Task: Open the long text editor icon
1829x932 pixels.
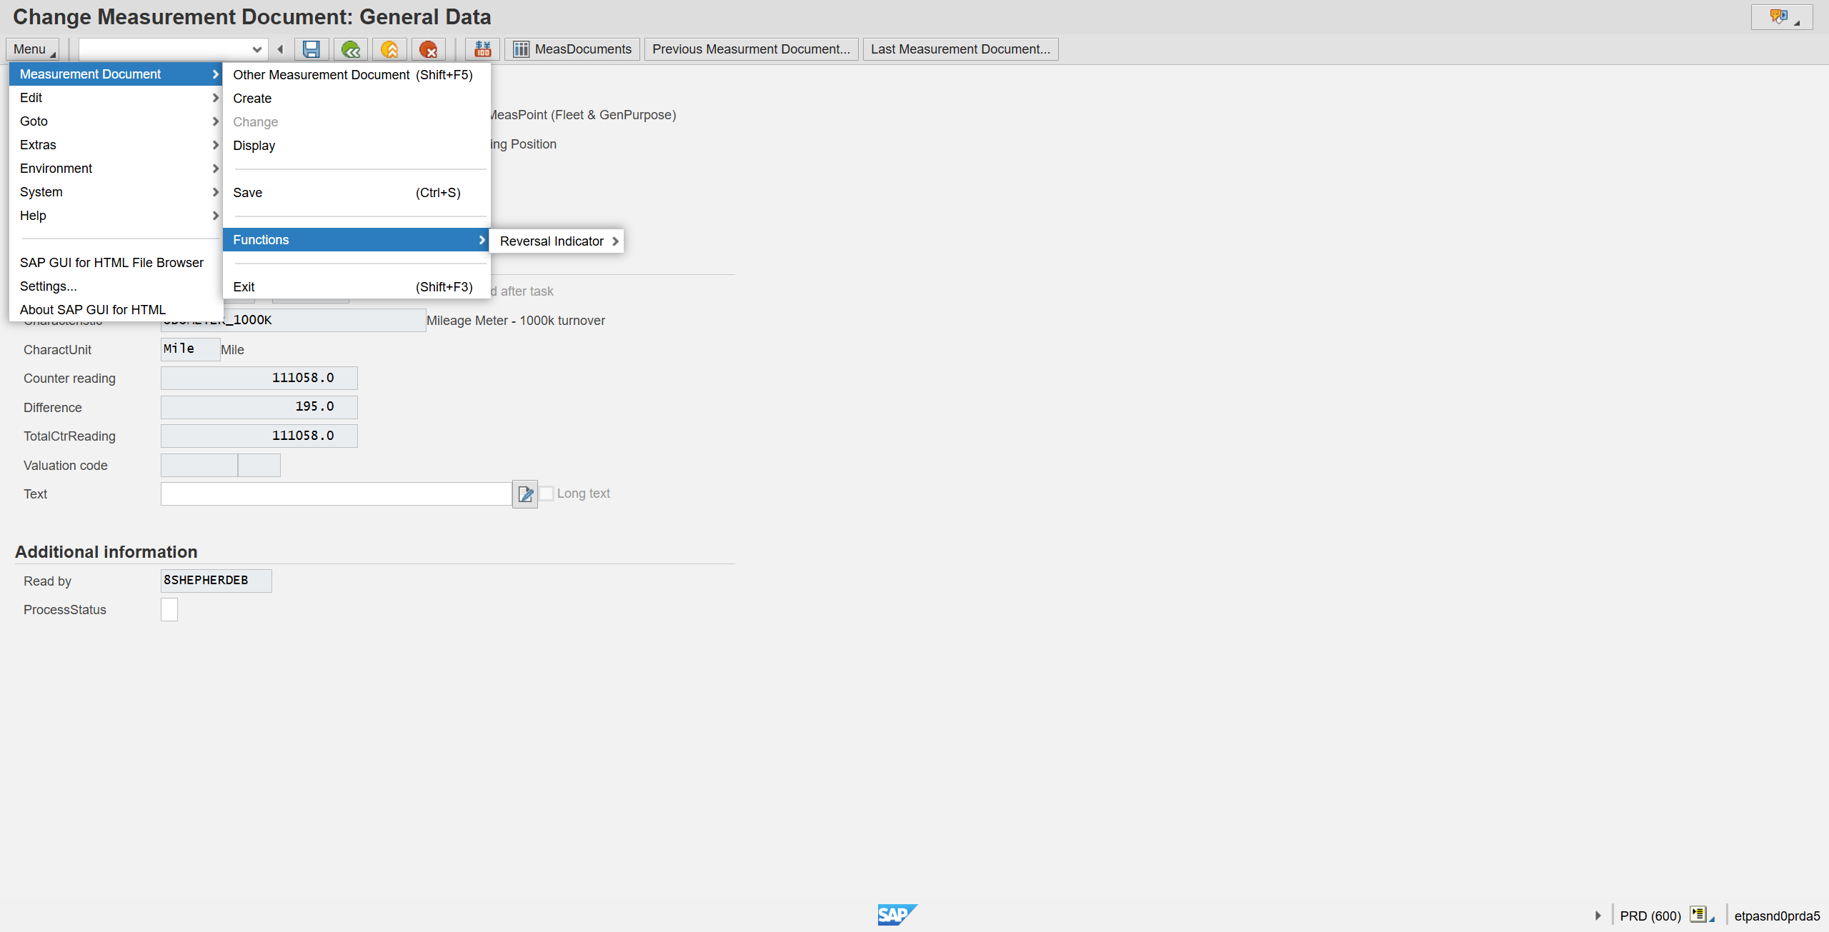Action: click(x=525, y=493)
